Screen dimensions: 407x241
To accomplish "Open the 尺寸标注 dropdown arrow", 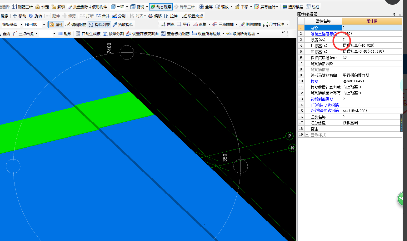I will (x=287, y=24).
